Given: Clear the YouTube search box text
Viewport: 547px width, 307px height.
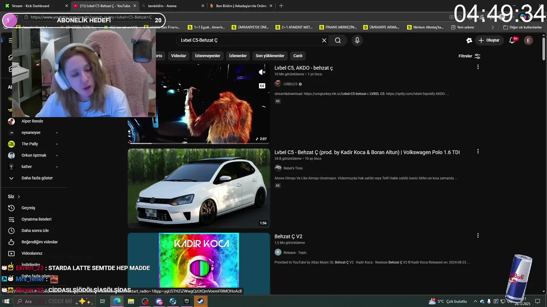Looking at the screenshot, I should click(324, 41).
